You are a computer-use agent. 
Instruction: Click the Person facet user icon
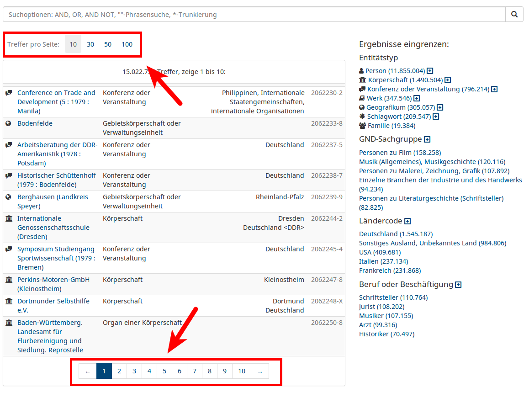coord(362,71)
